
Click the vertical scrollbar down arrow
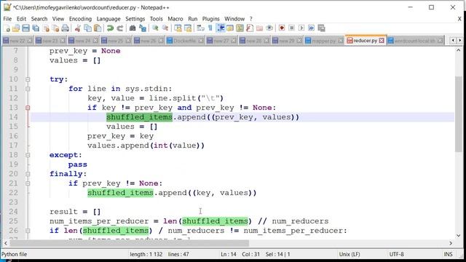tap(458, 236)
